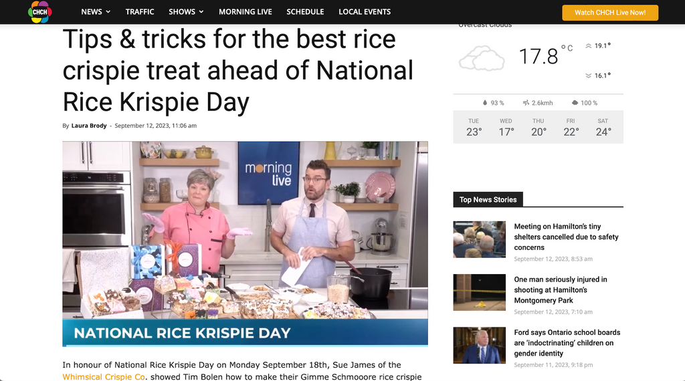Select WED 17° forecast
This screenshot has width=685, height=381.
(x=506, y=127)
